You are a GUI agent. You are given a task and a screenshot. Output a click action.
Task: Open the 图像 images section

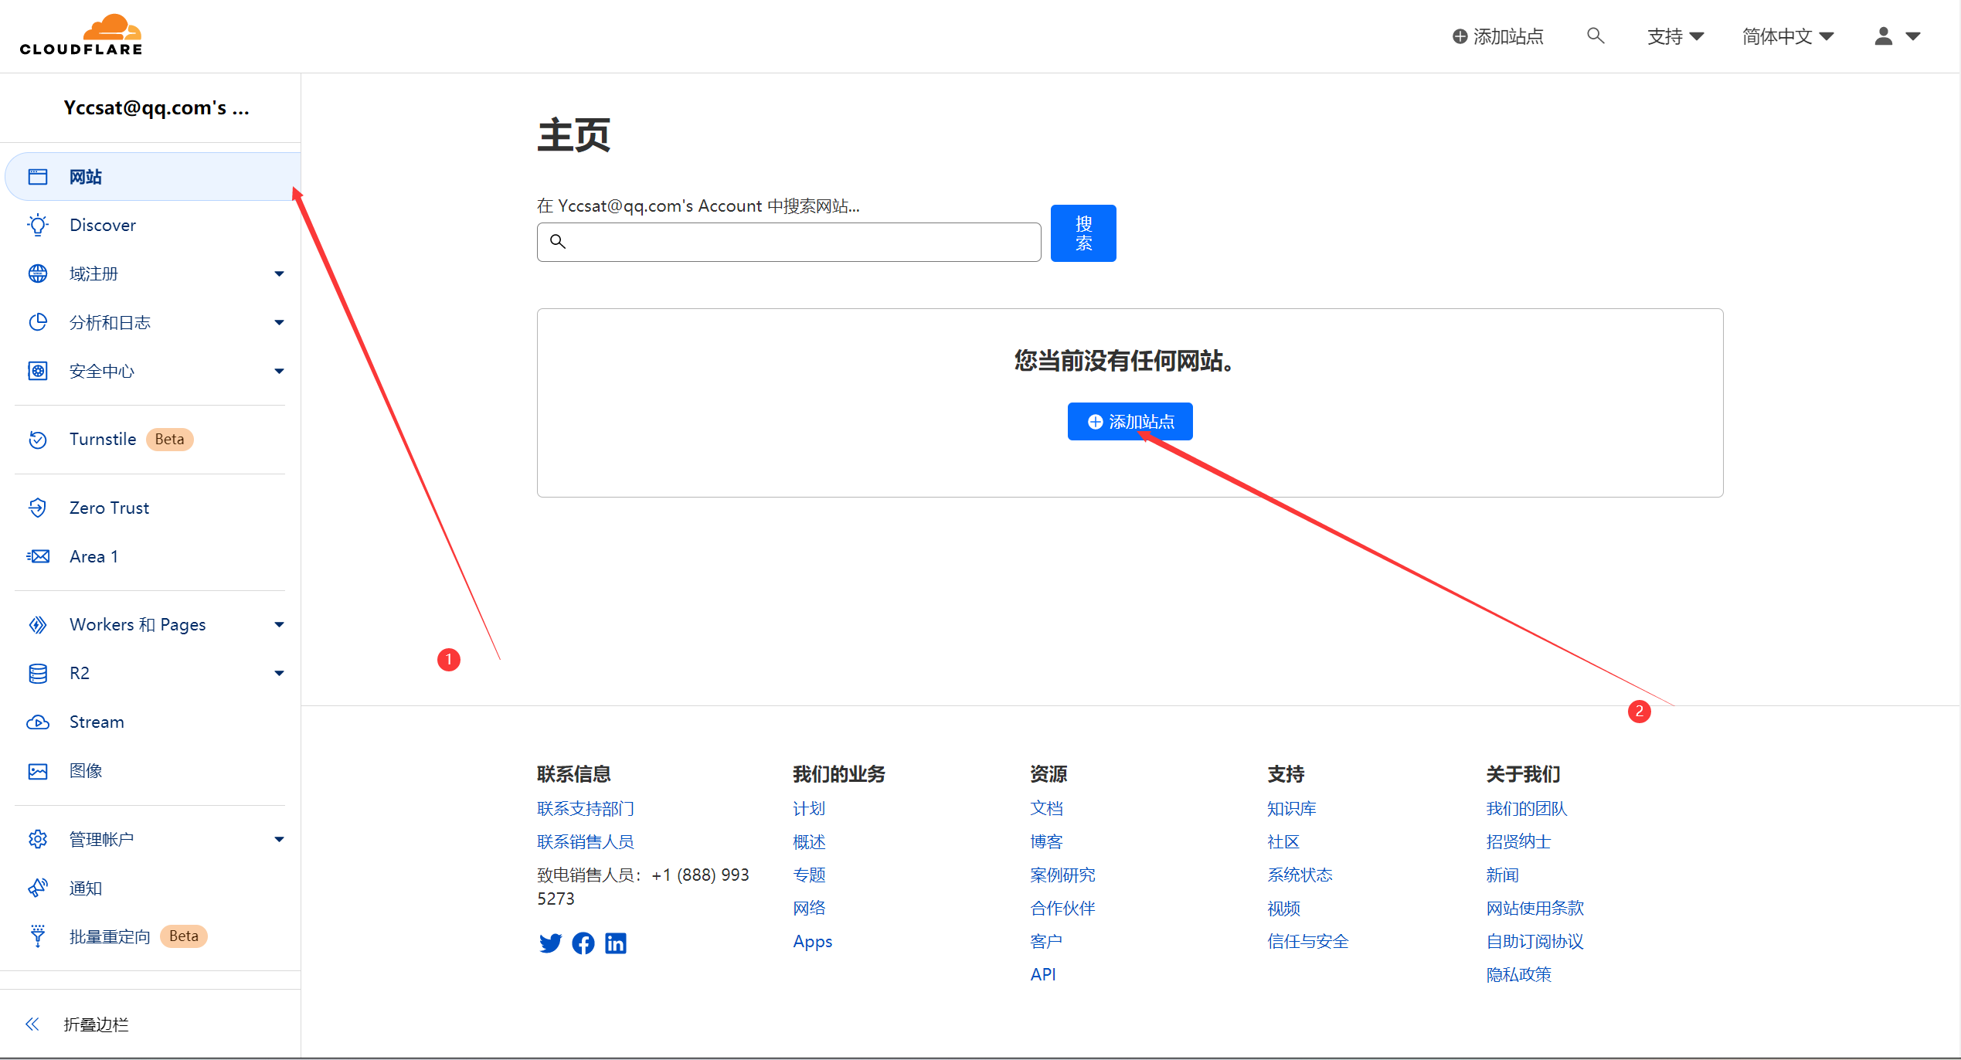click(84, 770)
